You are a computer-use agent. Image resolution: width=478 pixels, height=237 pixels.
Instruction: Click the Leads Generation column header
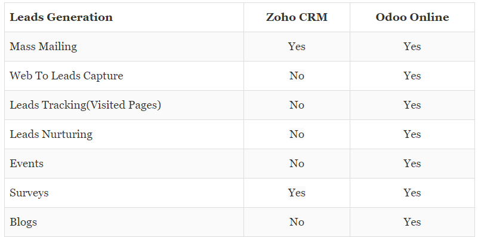[61, 17]
